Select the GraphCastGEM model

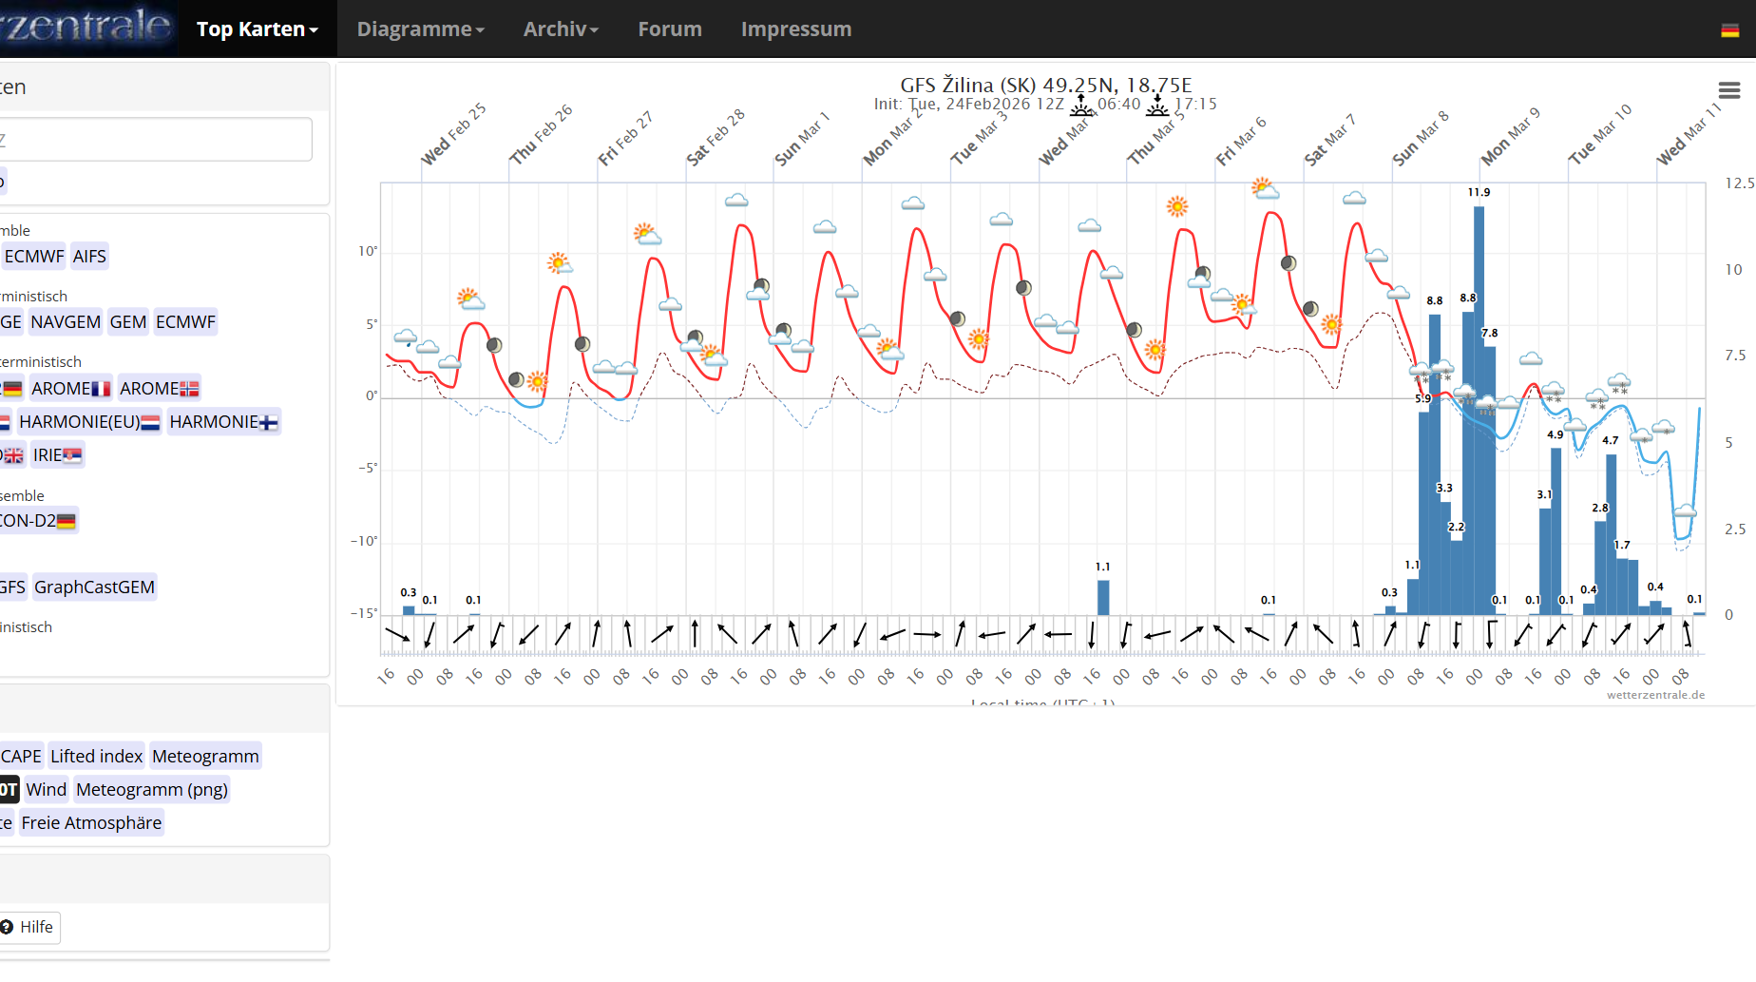[94, 587]
